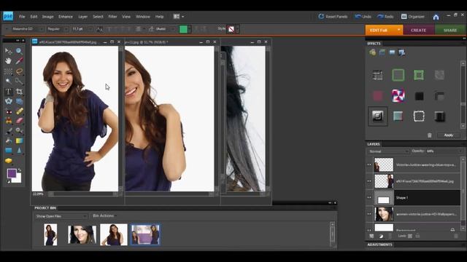Open the Window menu
This screenshot has width=467, height=262.
point(143,17)
